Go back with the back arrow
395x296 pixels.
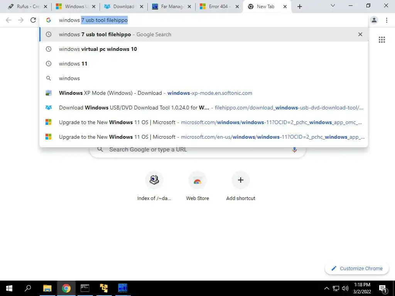8,20
